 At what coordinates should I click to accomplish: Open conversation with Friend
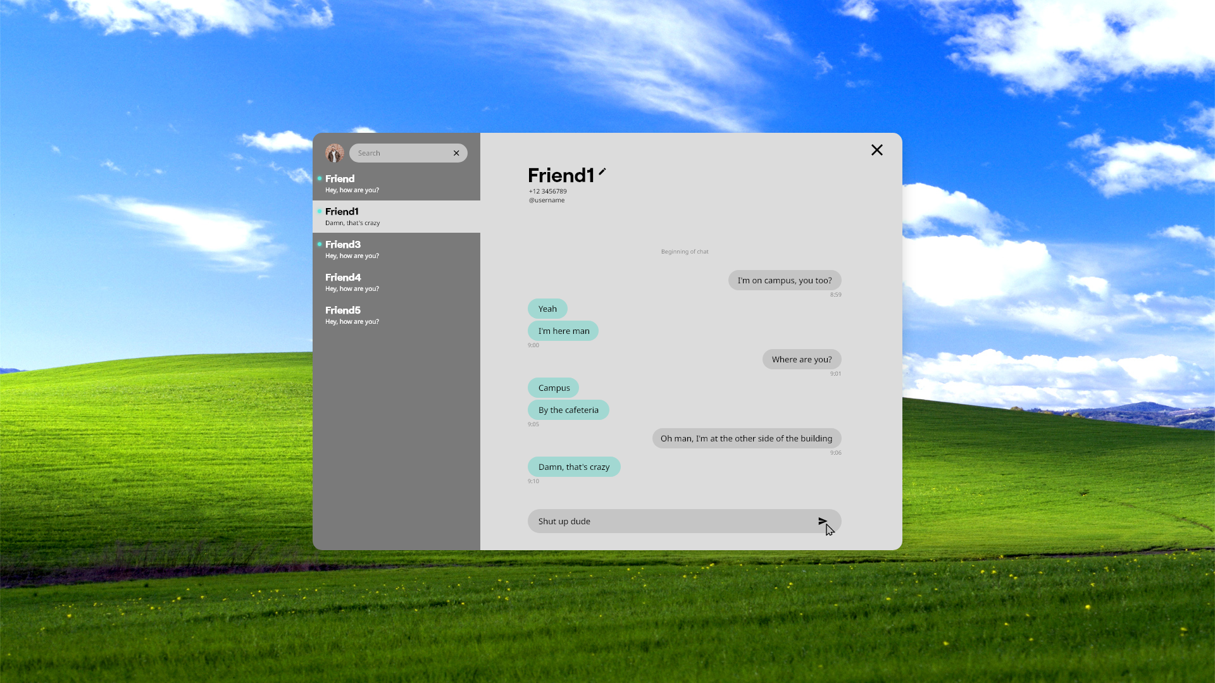pos(396,183)
